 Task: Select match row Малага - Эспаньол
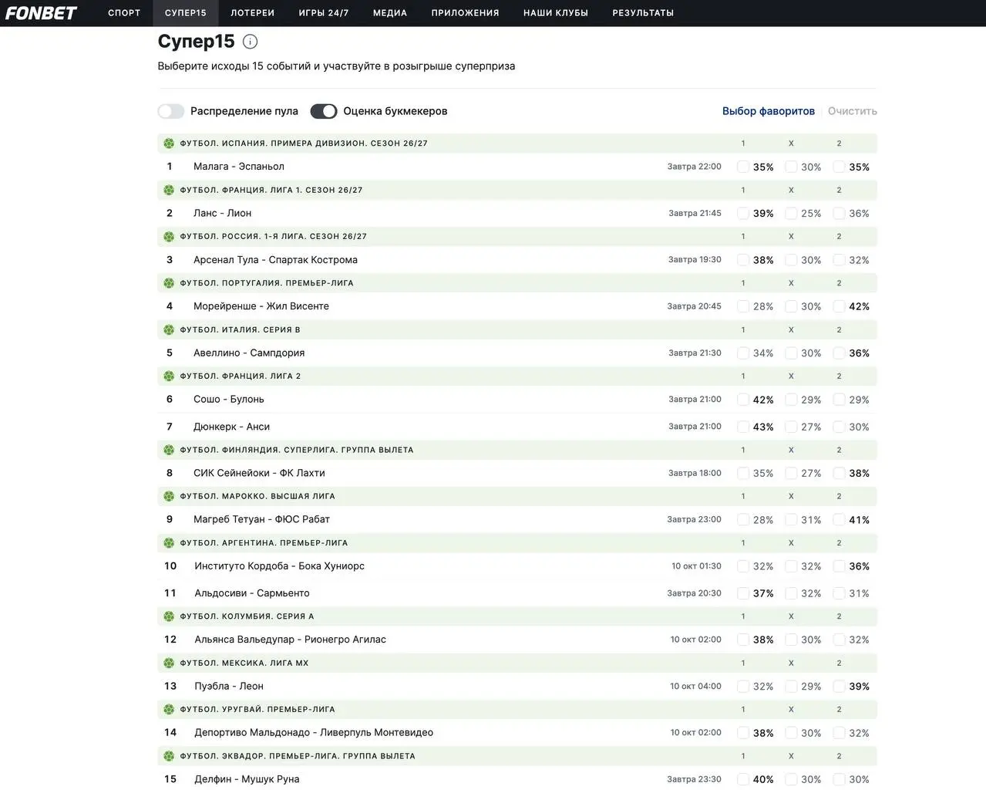pyautogui.click(x=517, y=167)
